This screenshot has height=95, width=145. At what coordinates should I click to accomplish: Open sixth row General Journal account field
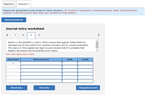41,81
